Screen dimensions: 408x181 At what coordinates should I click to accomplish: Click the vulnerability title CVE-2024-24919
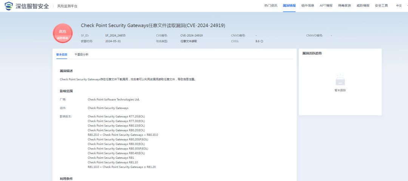pyautogui.click(x=153, y=26)
